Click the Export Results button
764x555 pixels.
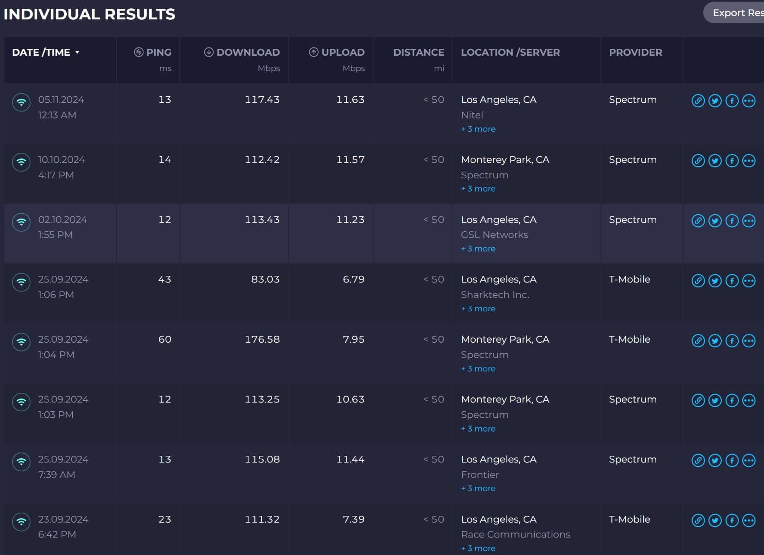click(x=734, y=13)
